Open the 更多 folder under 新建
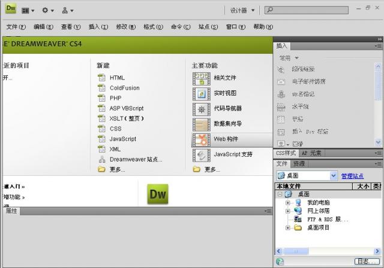The width and height of the screenshot is (384, 268). tap(112, 169)
